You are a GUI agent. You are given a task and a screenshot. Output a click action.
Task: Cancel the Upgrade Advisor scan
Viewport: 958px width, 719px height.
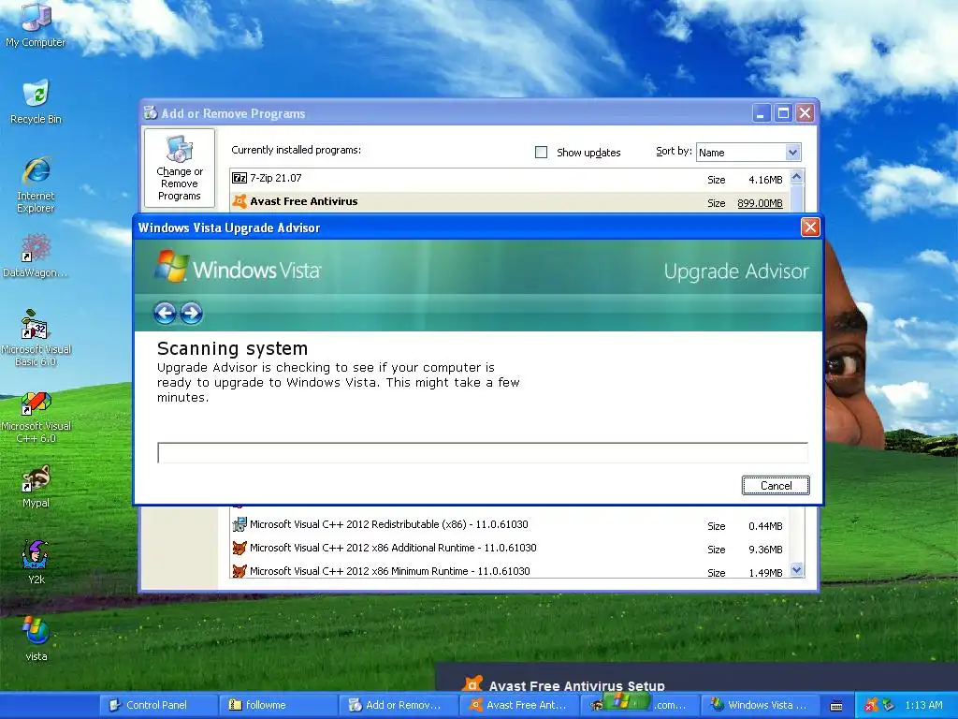[x=776, y=486]
